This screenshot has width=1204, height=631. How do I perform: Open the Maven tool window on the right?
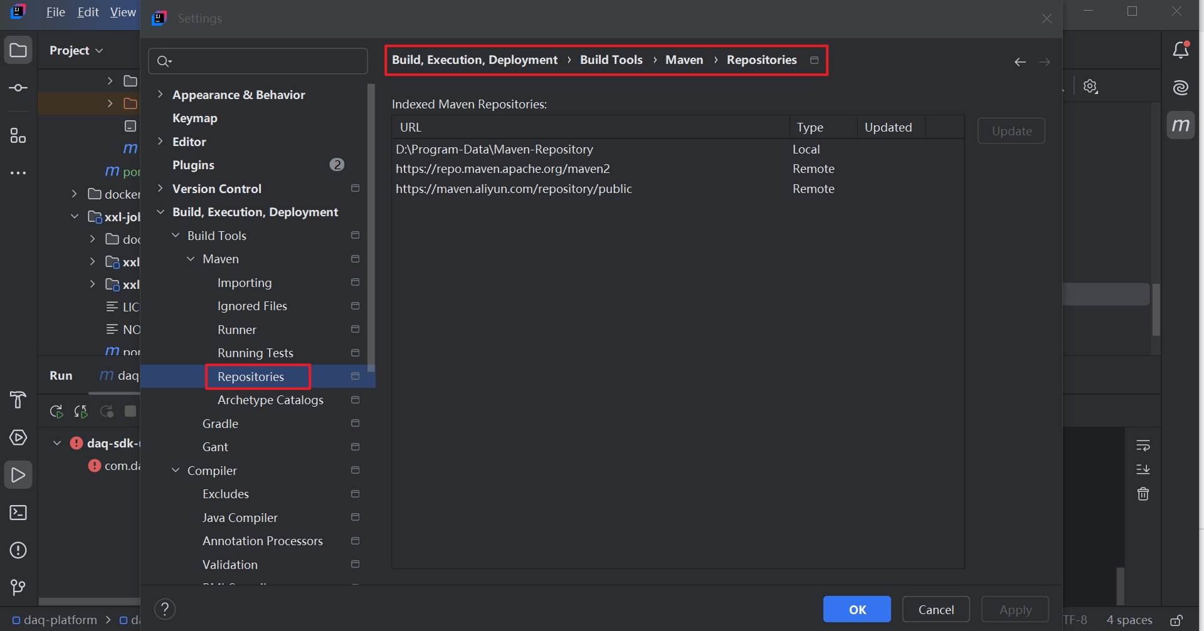(1181, 125)
